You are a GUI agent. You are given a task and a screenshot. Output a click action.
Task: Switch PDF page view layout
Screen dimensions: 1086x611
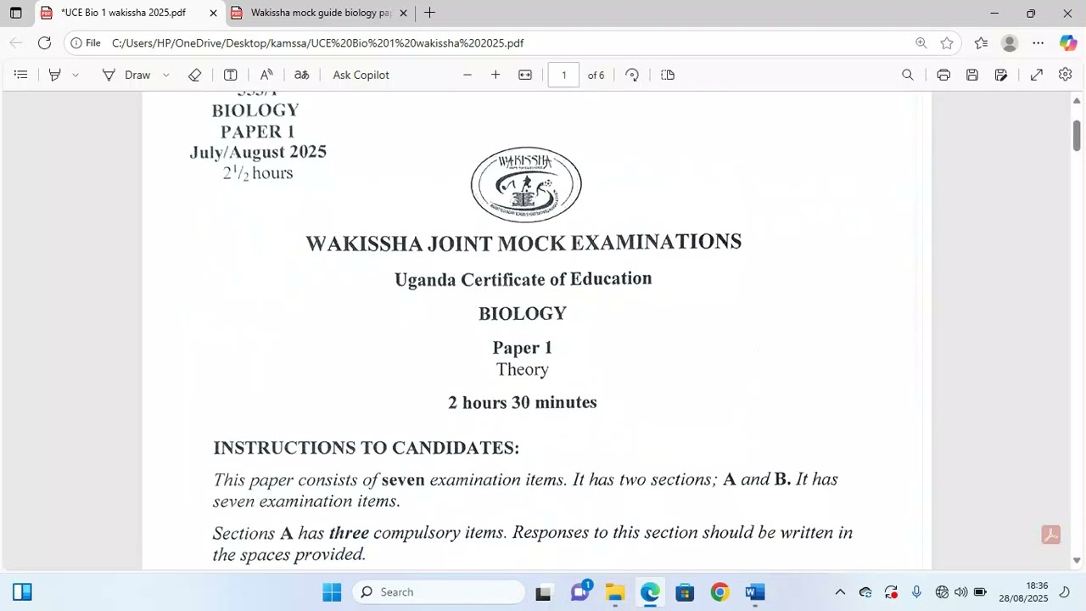(668, 75)
